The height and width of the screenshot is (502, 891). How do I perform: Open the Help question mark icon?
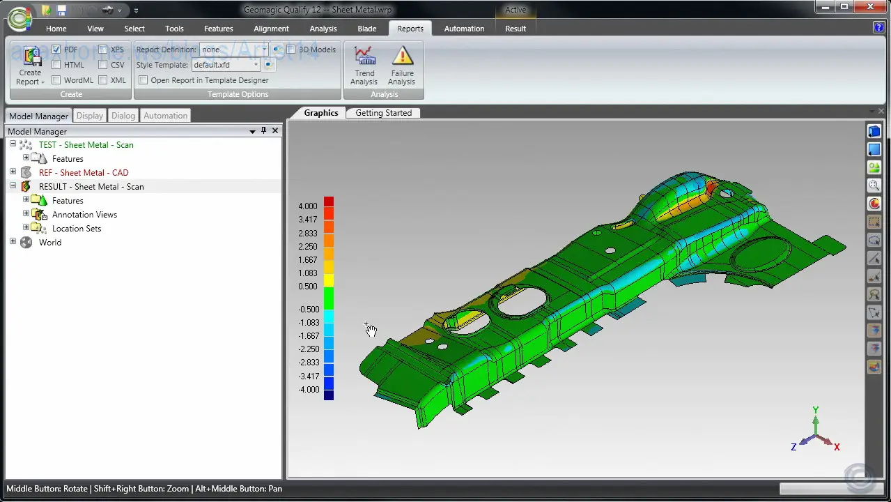click(x=878, y=27)
